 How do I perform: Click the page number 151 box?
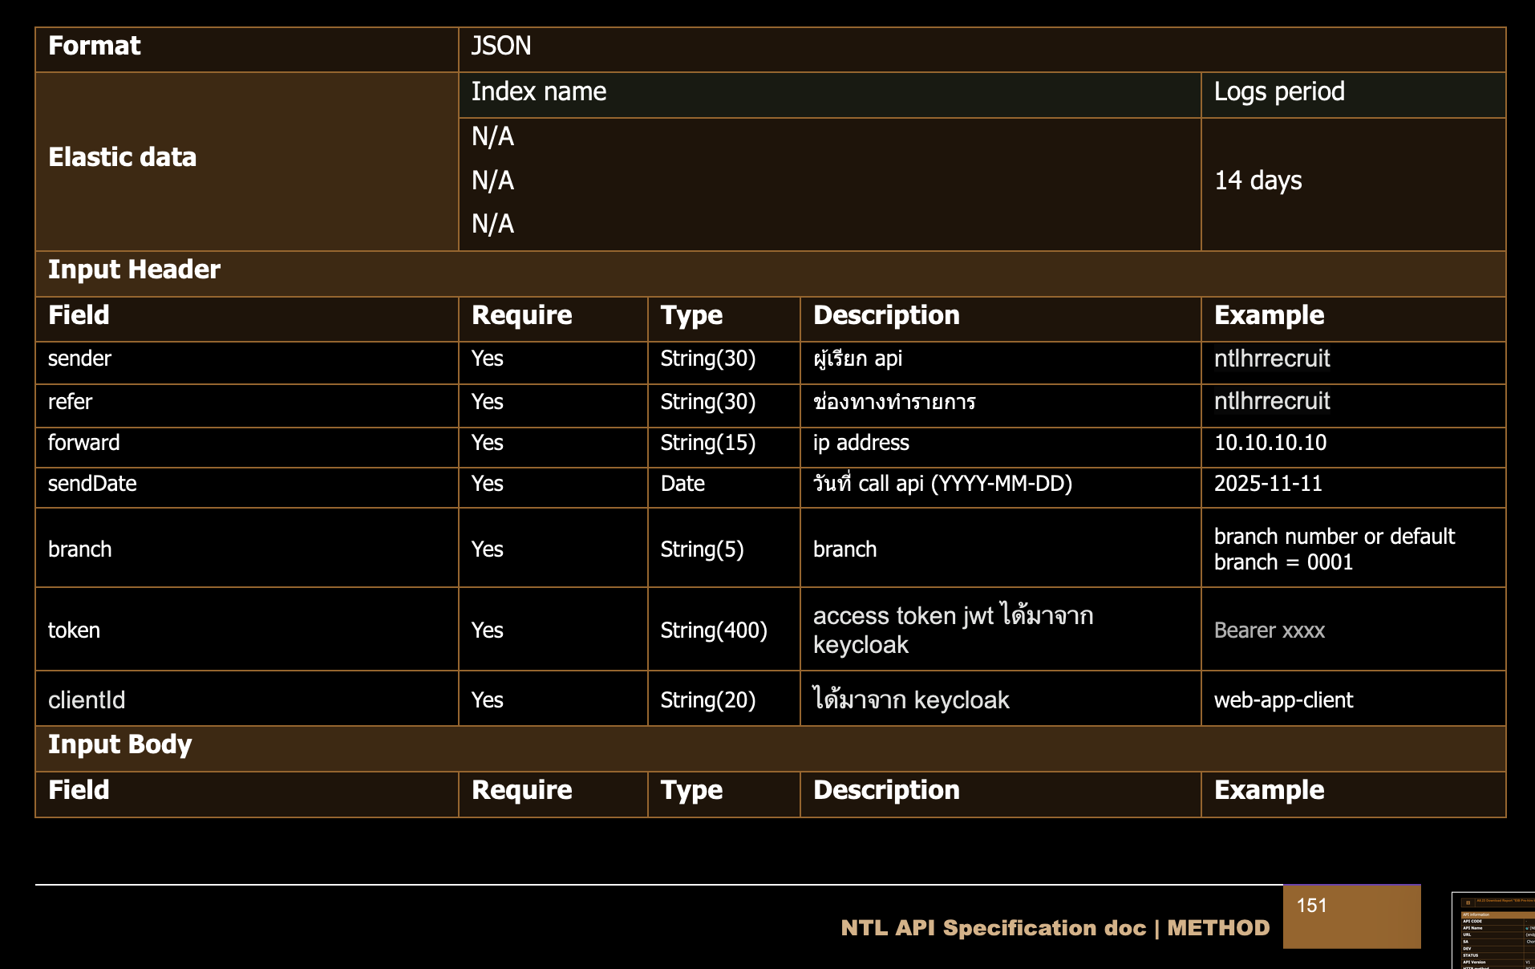pyautogui.click(x=1351, y=916)
